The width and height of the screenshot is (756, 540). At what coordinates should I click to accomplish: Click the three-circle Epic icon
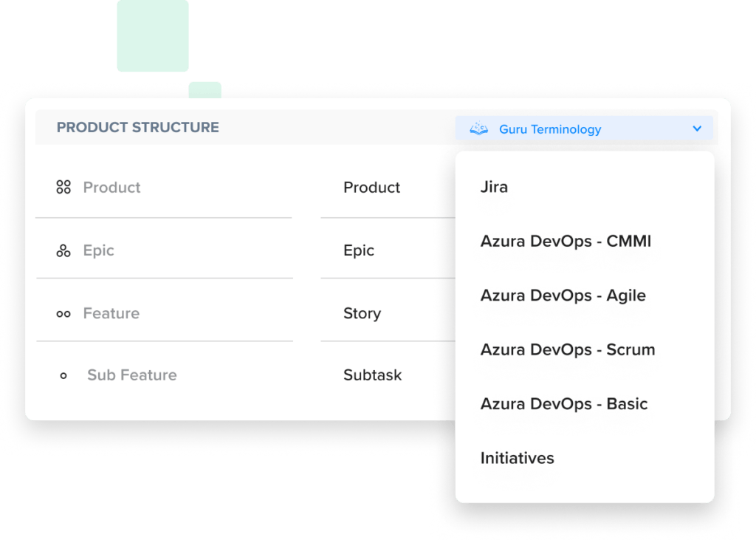coord(63,250)
